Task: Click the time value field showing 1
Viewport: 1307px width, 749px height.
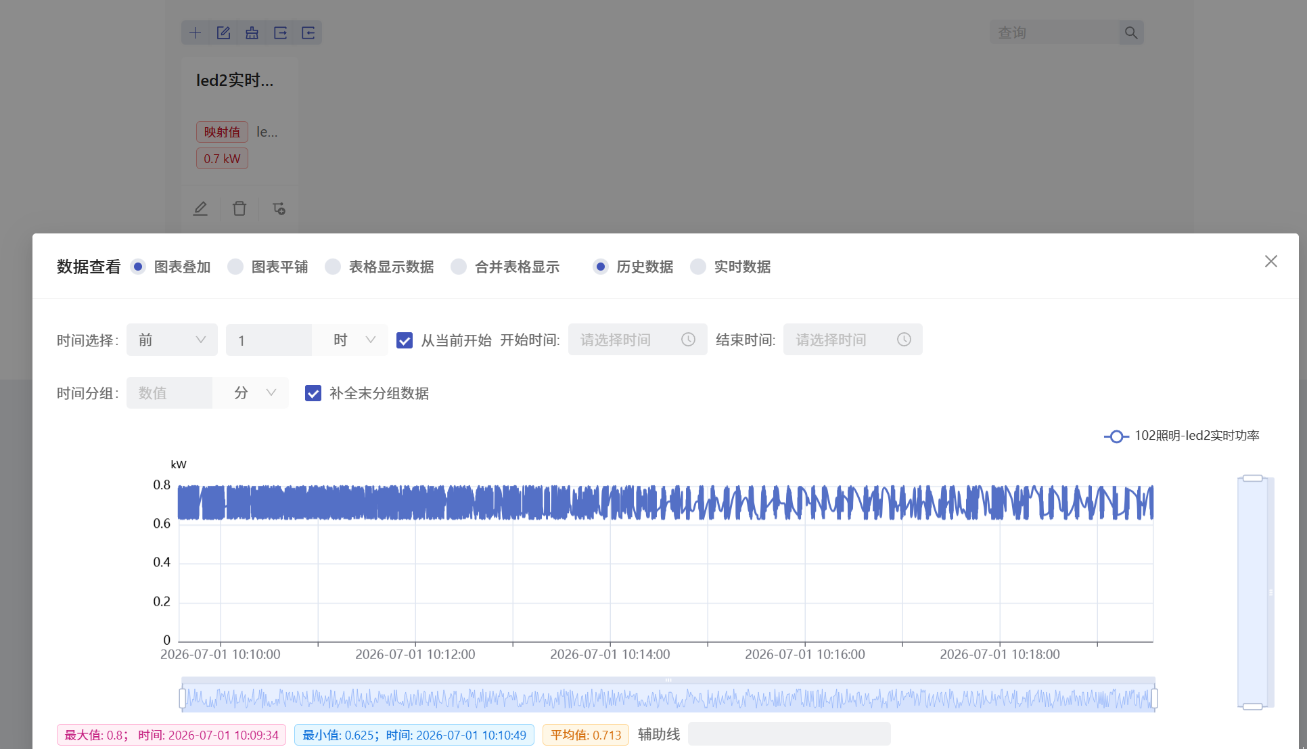Action: click(269, 340)
